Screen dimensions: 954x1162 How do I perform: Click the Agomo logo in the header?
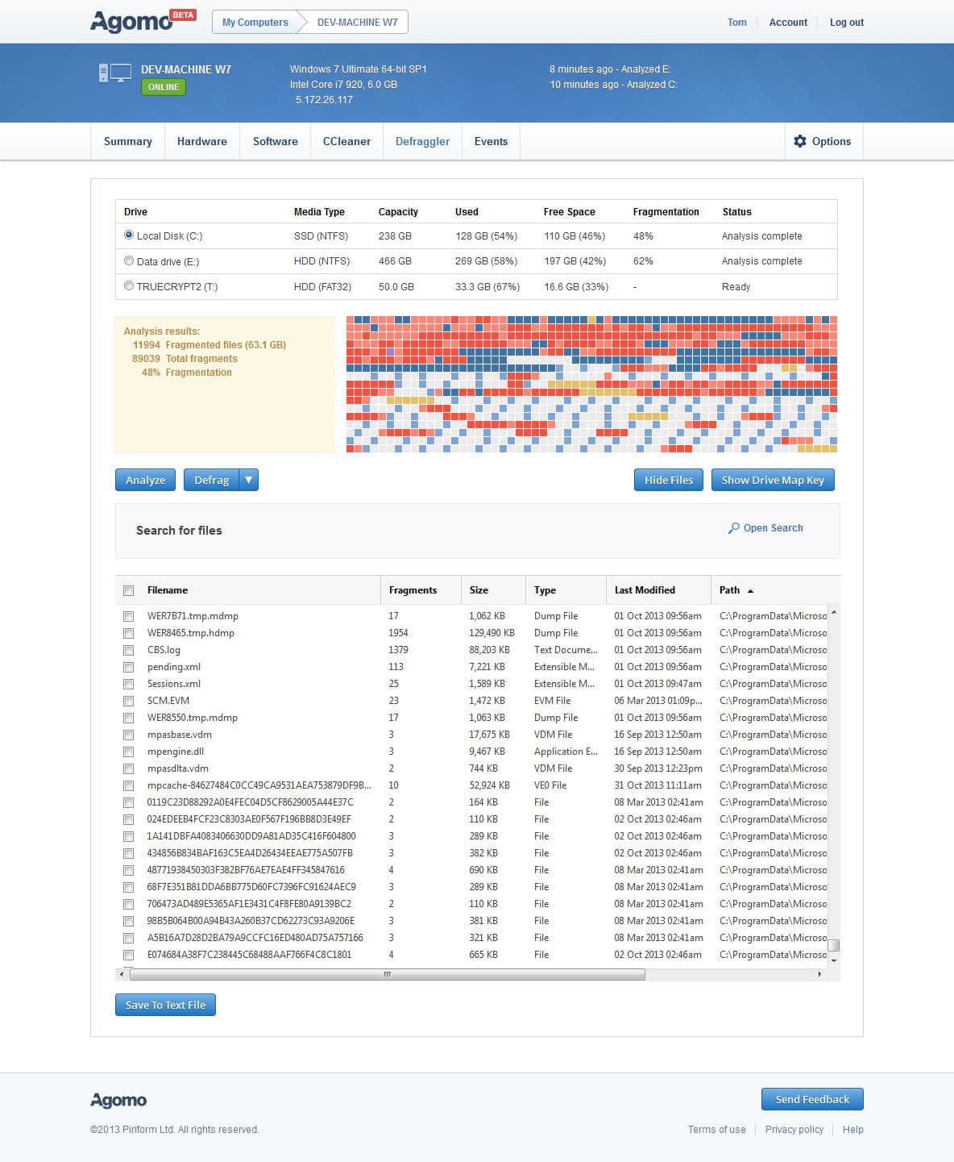132,22
